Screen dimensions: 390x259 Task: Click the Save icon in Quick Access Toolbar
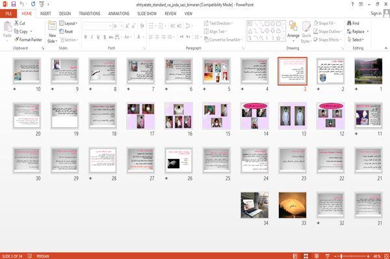pos(14,5)
